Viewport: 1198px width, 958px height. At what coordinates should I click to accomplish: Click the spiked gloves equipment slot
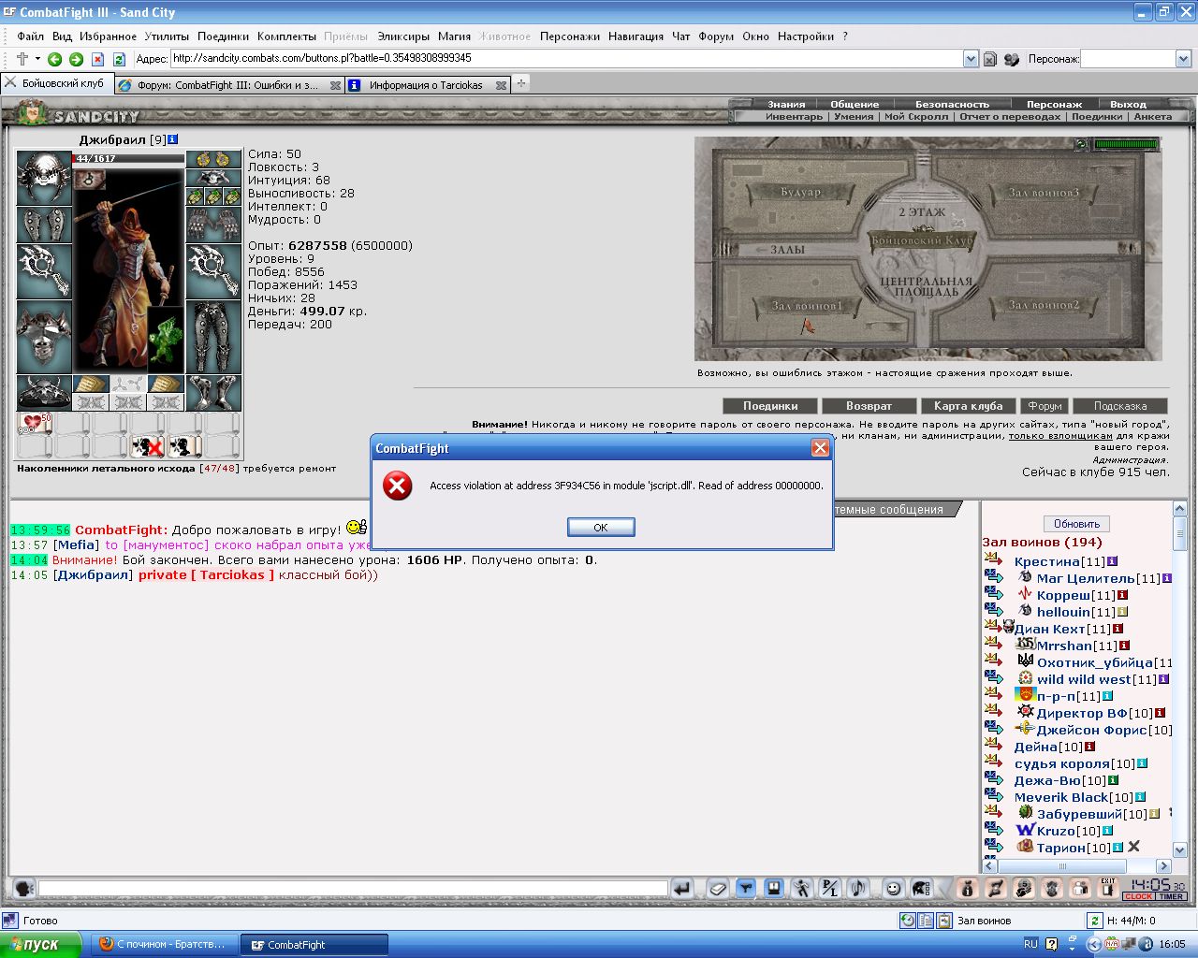[213, 225]
